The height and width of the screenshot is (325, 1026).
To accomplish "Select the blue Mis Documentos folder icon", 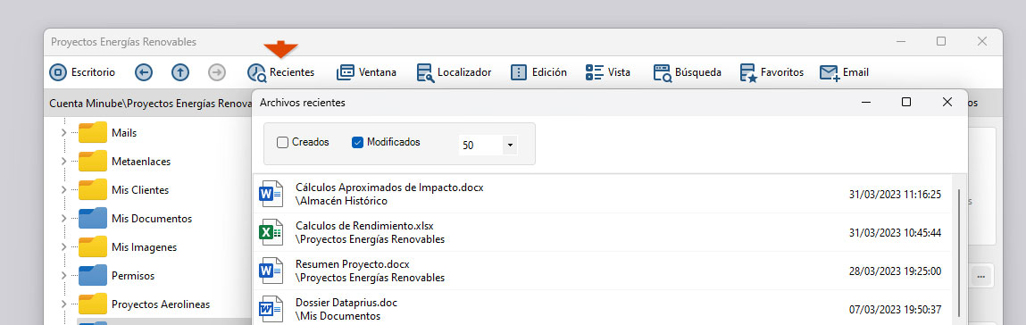I will click(92, 219).
